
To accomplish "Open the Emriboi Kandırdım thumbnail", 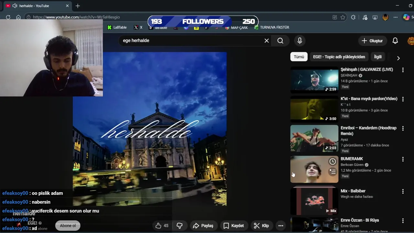I will 314,138.
